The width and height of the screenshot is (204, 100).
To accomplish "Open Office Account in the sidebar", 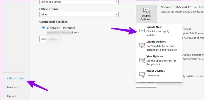I will pos(16,78).
